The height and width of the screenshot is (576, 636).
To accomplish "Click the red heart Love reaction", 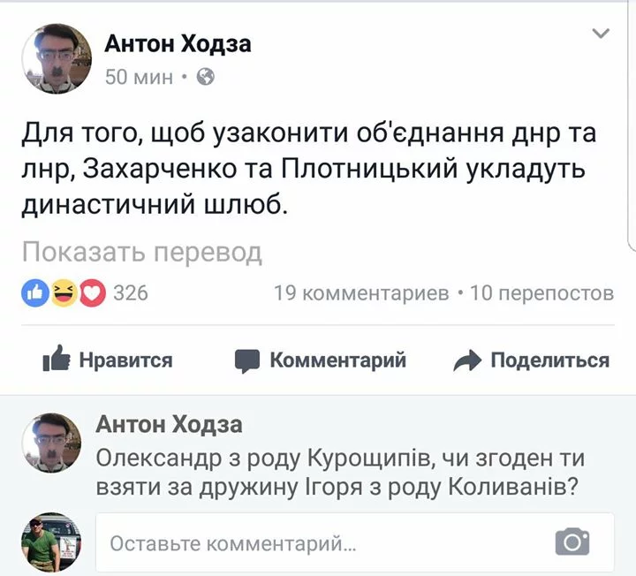I will [x=92, y=292].
